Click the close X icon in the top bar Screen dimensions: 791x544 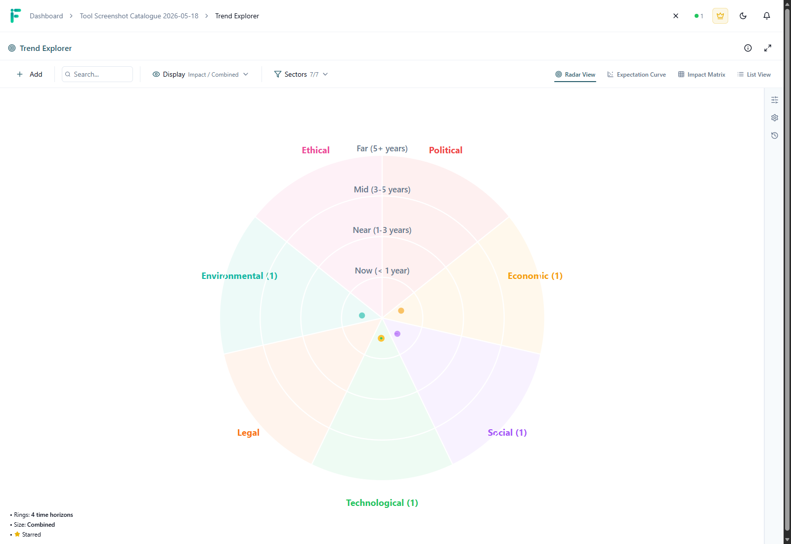click(676, 16)
